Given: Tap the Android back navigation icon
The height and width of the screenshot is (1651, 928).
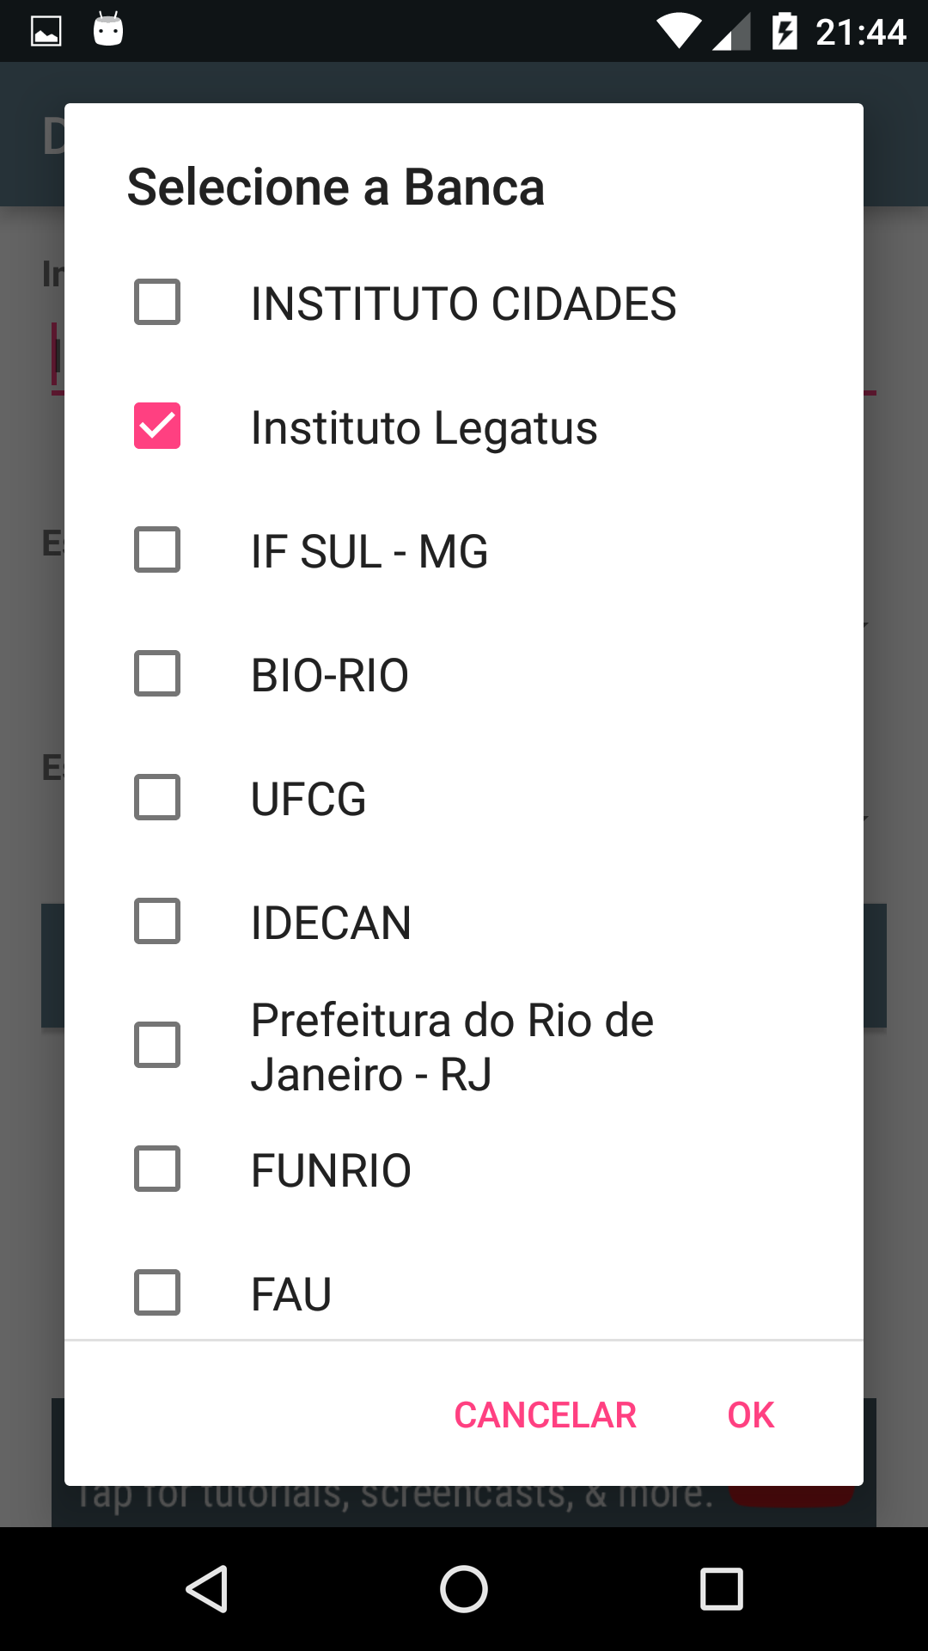Looking at the screenshot, I should [207, 1588].
